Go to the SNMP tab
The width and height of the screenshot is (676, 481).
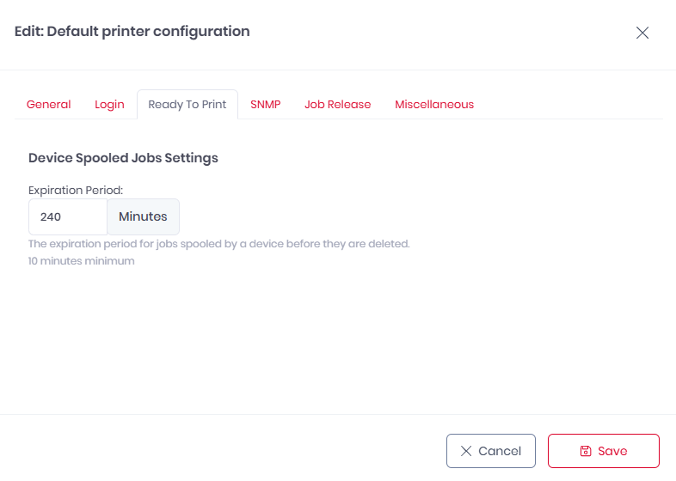[266, 104]
